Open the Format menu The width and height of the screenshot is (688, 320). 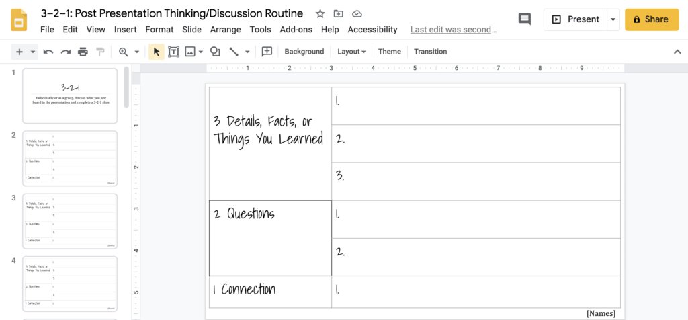point(159,30)
